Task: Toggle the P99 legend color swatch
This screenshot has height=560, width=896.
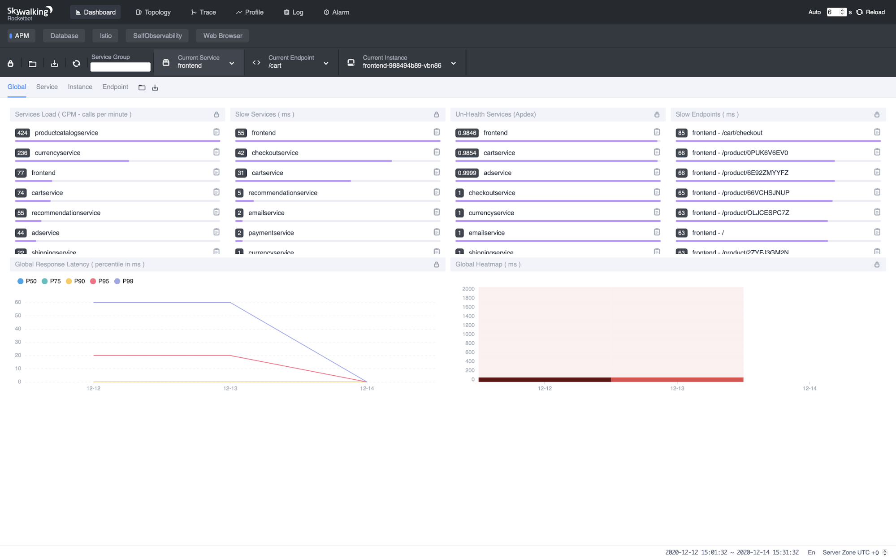Action: pyautogui.click(x=117, y=281)
